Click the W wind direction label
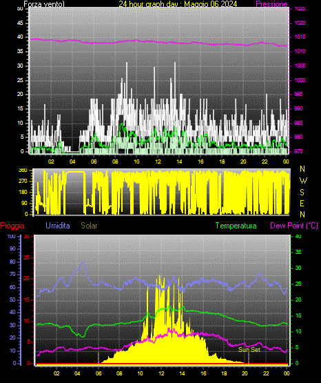Screen dimensions: 321x383 (x=303, y=181)
